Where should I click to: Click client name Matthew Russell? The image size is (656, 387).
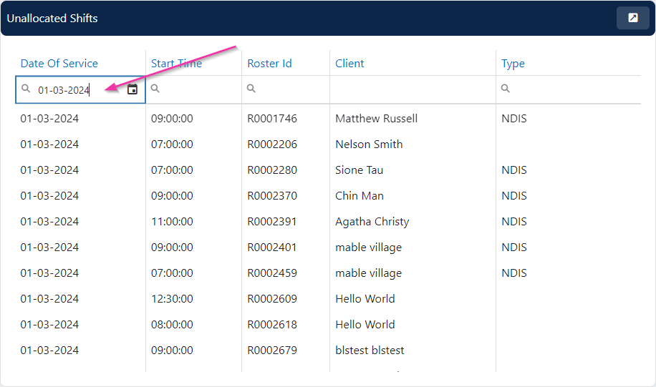pyautogui.click(x=376, y=119)
